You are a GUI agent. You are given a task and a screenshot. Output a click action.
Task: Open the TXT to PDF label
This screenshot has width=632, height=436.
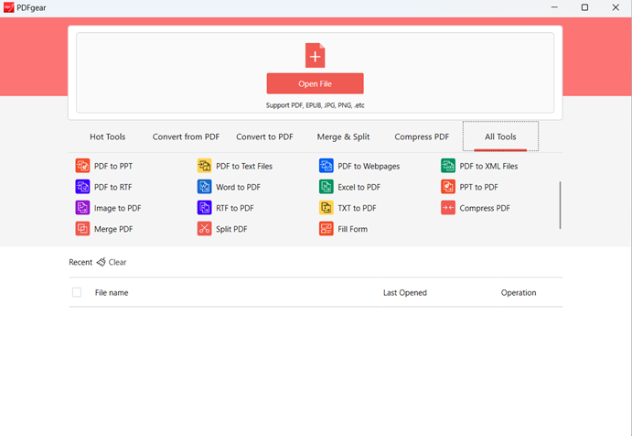pyautogui.click(x=357, y=208)
